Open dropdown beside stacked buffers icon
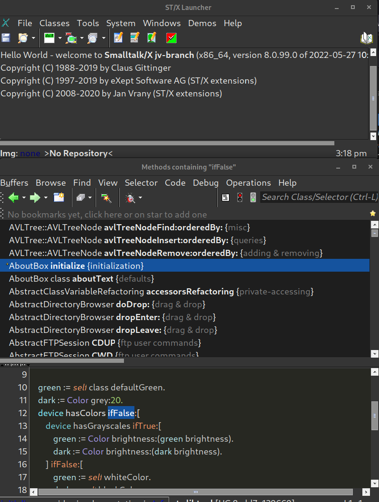The image size is (379, 502). pos(90,198)
